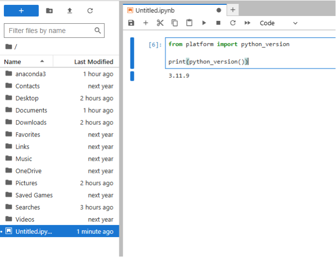
Task: Insert a cell below with the toolbar plus icon
Action: coord(145,23)
